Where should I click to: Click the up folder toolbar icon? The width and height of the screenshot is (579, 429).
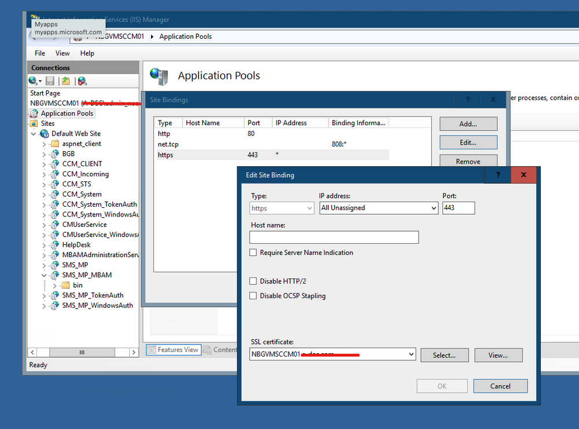[66, 81]
